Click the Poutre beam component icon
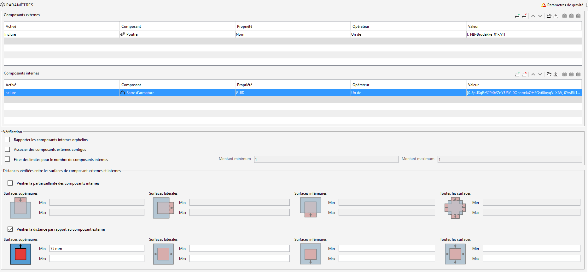The height and width of the screenshot is (272, 588). tap(123, 34)
